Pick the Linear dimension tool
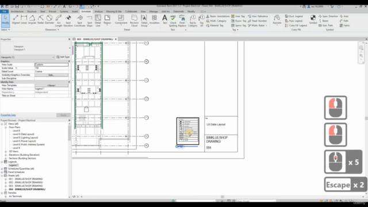Screen dimensions: 368x207 coord(24,20)
